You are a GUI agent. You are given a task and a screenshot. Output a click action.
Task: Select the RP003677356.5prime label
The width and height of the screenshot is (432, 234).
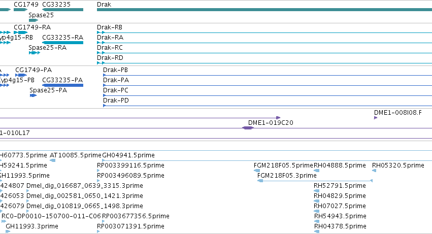pos(136,216)
